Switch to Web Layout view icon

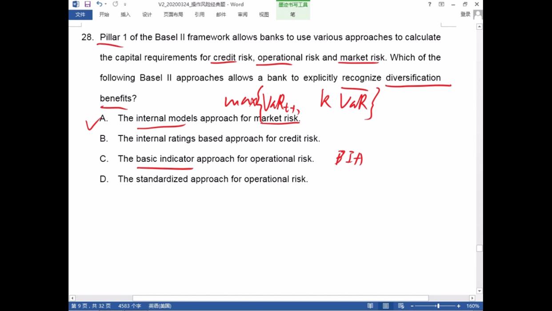click(x=401, y=306)
